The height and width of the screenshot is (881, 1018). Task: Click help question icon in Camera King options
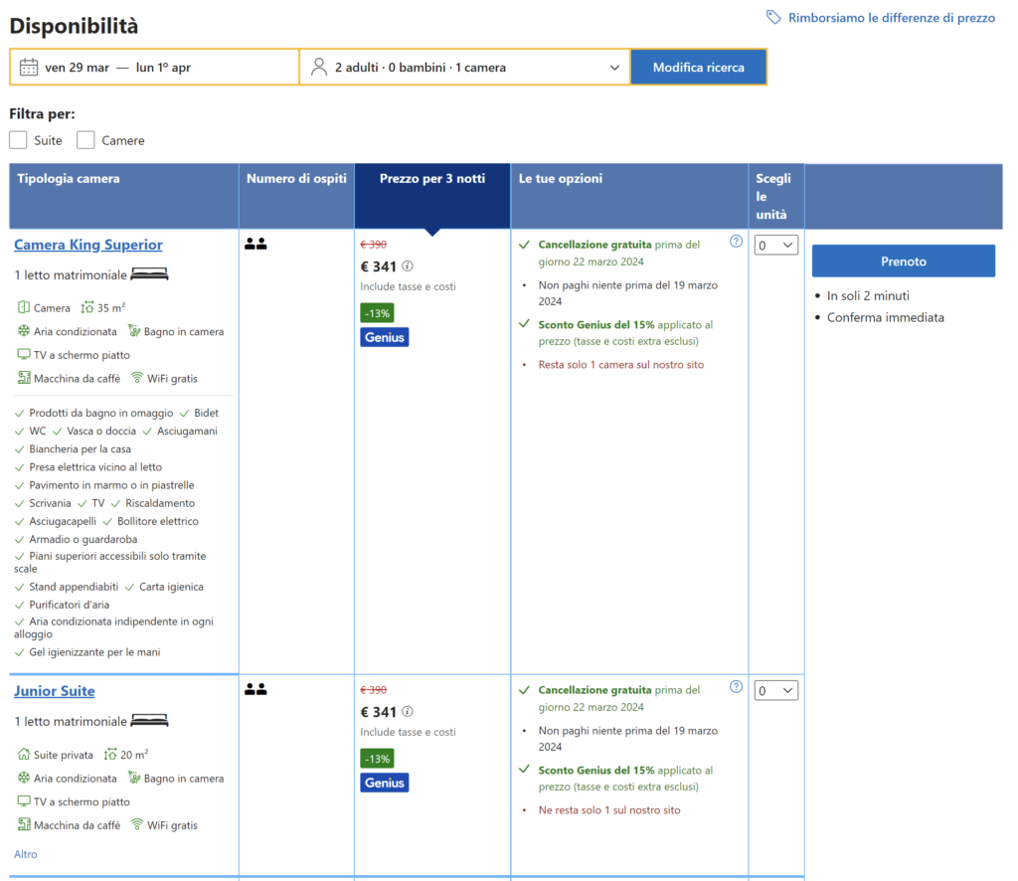736,241
